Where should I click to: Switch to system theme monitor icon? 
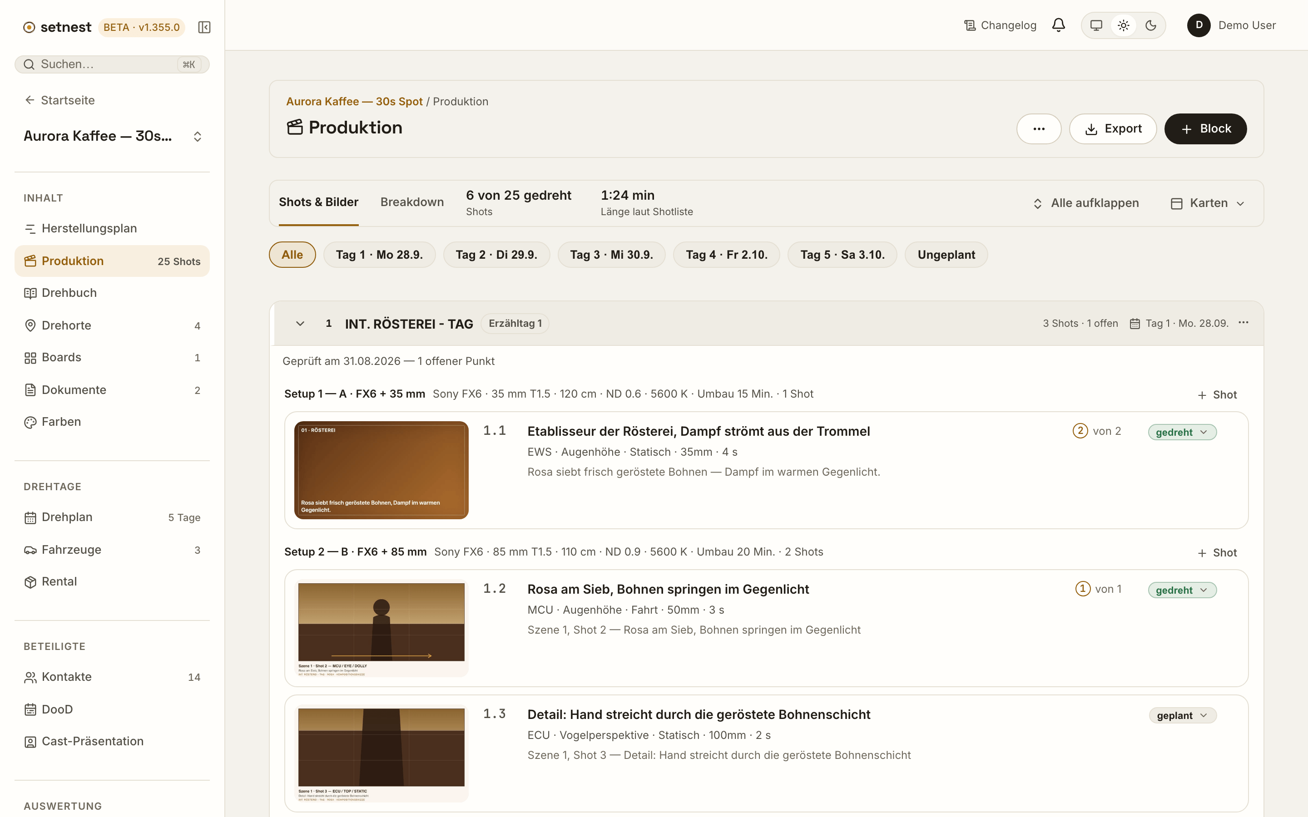coord(1096,25)
